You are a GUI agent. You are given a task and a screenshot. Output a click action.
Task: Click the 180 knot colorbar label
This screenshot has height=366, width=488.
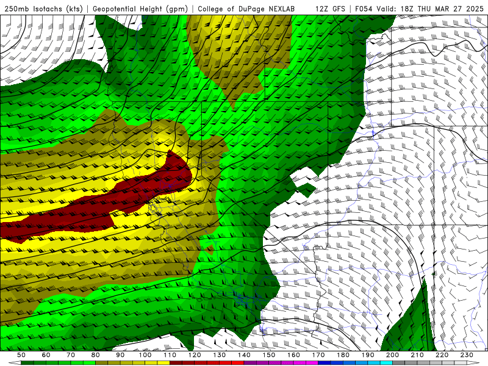click(x=343, y=355)
